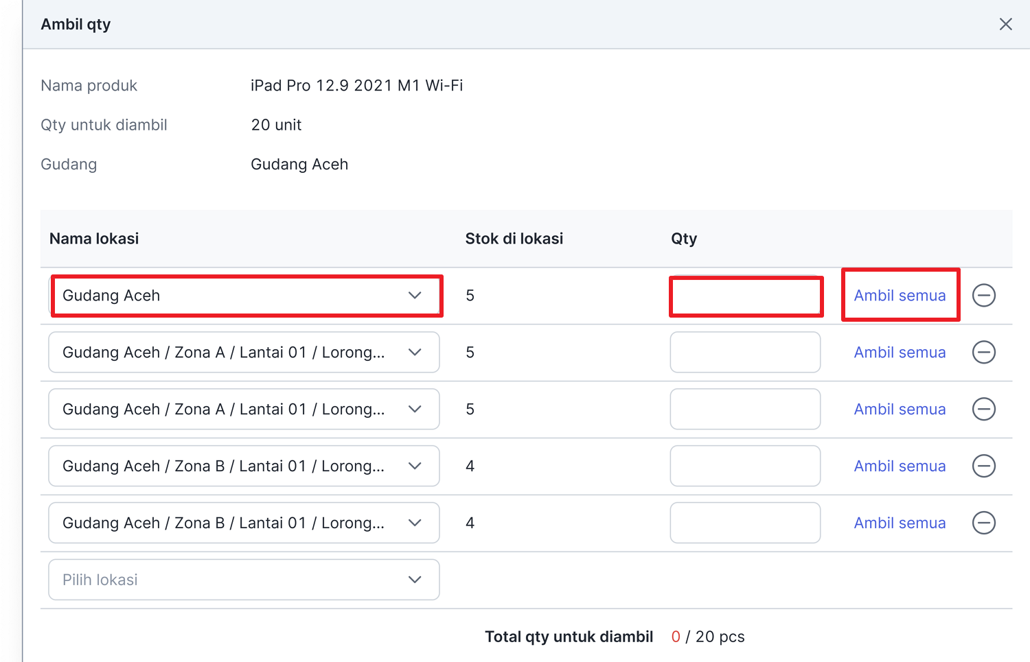Click the Stok di lokasi column header
Image resolution: width=1030 pixels, height=662 pixels.
coord(514,239)
